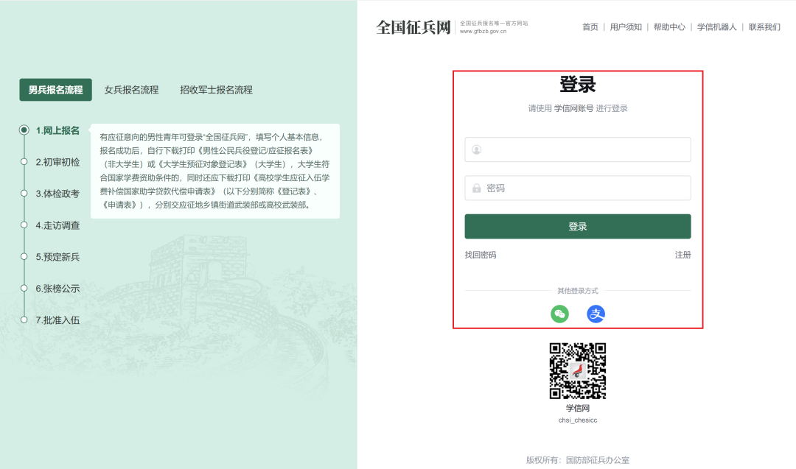
Task: Select step 2.初审初检 in the timeline
Action: (57, 162)
